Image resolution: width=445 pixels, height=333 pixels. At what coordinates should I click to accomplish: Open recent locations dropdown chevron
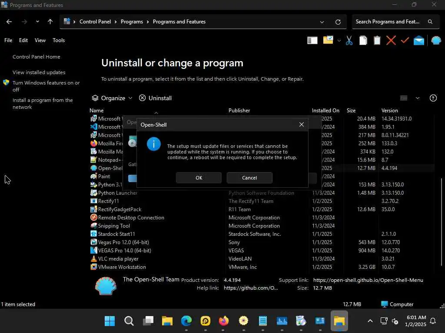(x=37, y=22)
